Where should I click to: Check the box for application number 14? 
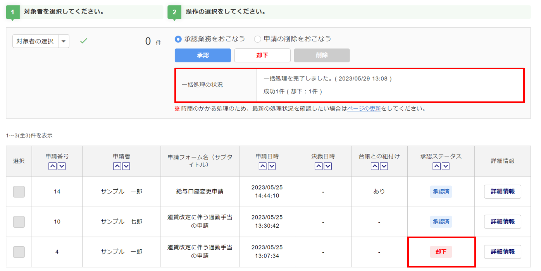pyautogui.click(x=19, y=192)
